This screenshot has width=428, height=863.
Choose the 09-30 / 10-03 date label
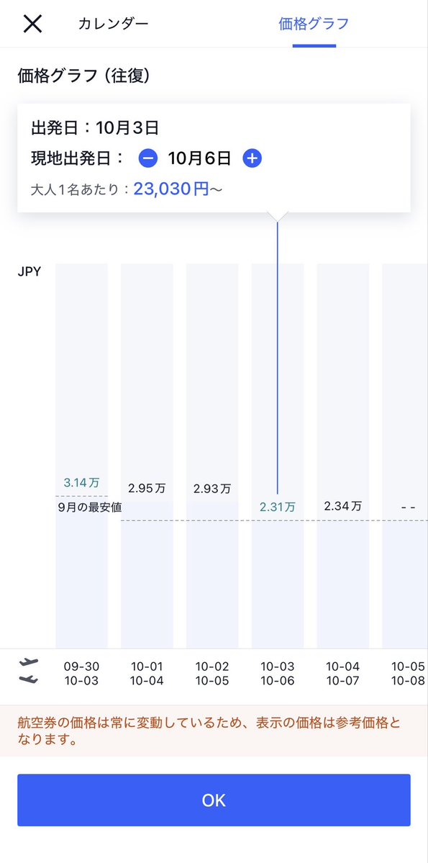[x=81, y=674]
